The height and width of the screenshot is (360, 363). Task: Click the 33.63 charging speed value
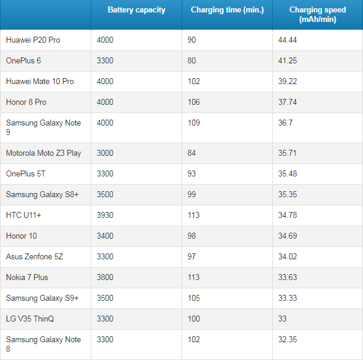coord(288,277)
